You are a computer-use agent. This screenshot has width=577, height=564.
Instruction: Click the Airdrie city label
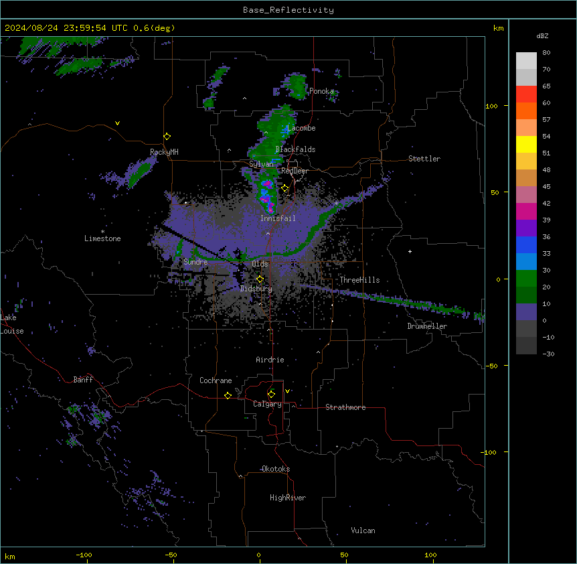coord(270,360)
